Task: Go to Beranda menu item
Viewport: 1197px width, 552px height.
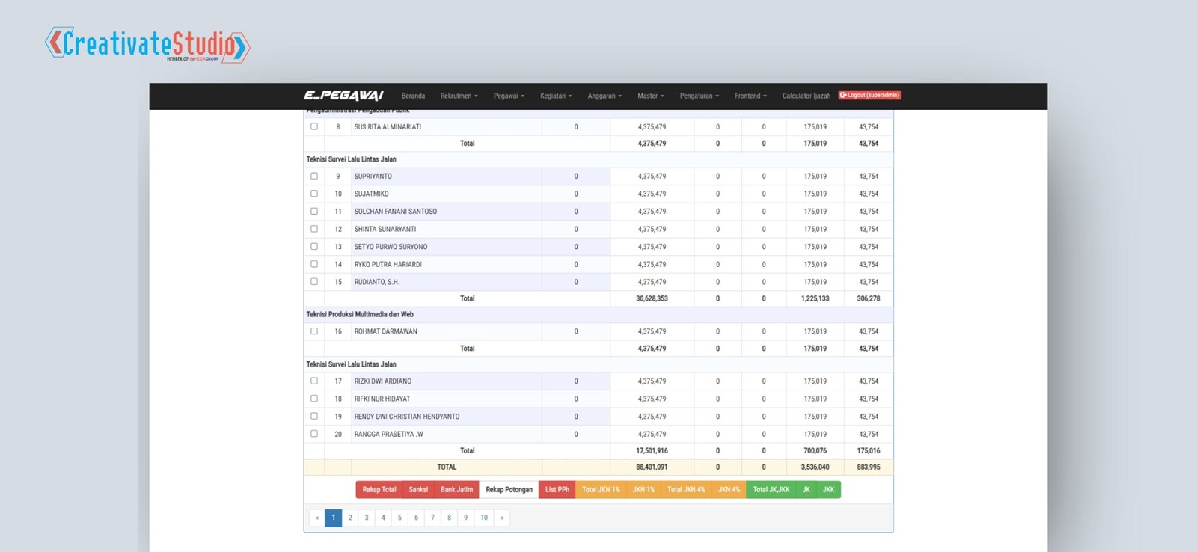Action: pyautogui.click(x=413, y=96)
